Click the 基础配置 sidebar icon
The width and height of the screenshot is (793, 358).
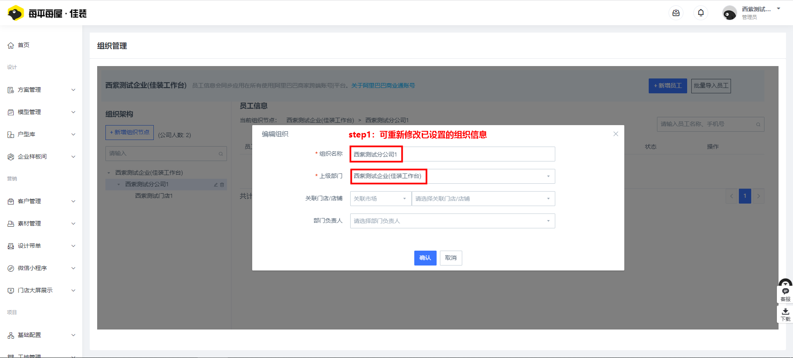[x=11, y=335]
